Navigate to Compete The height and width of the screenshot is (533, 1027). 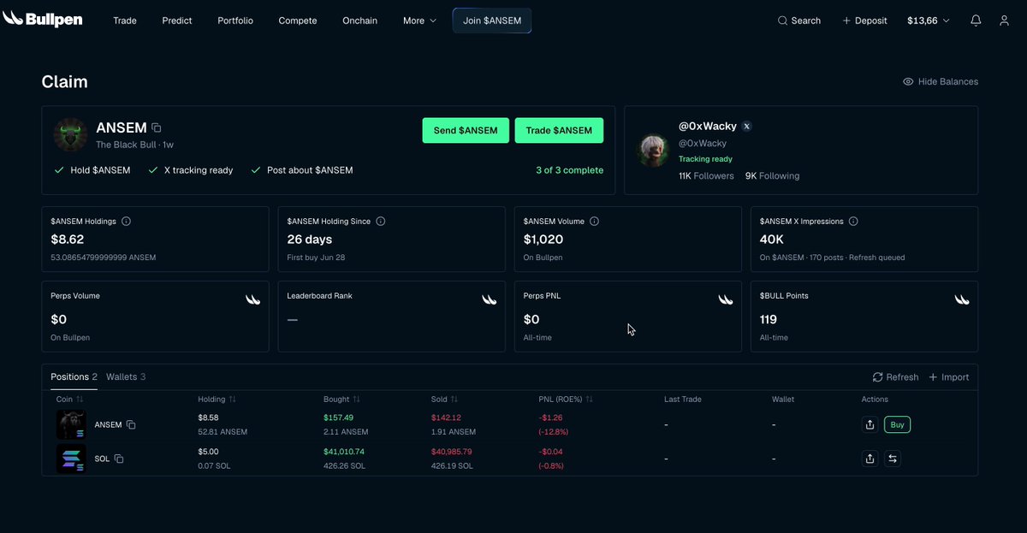click(298, 21)
